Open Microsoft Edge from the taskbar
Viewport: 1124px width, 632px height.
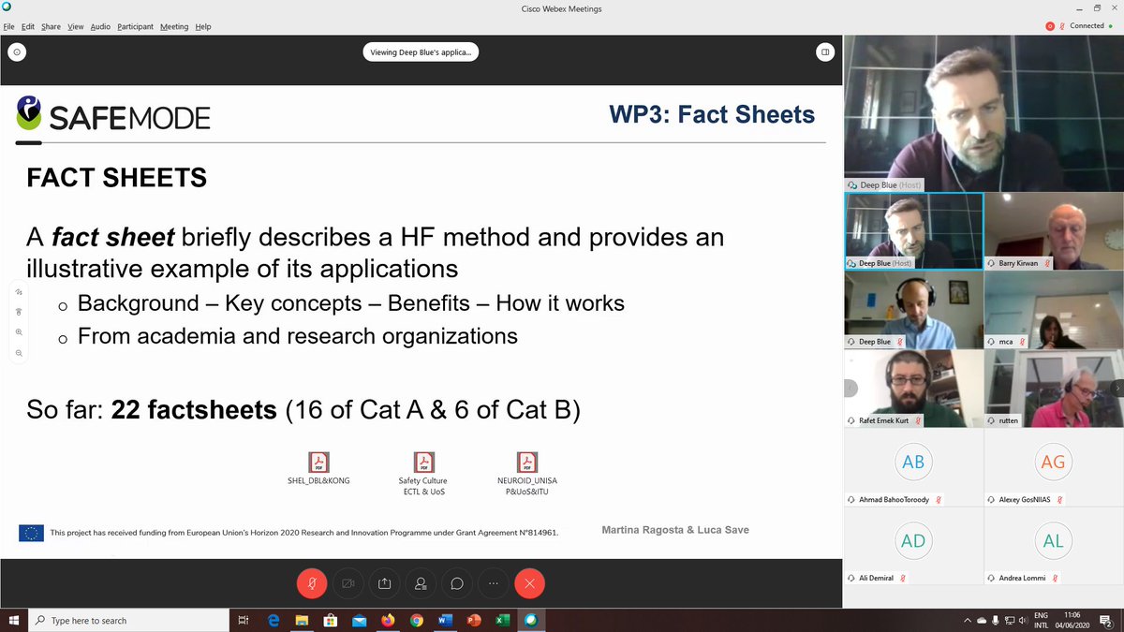[274, 620]
